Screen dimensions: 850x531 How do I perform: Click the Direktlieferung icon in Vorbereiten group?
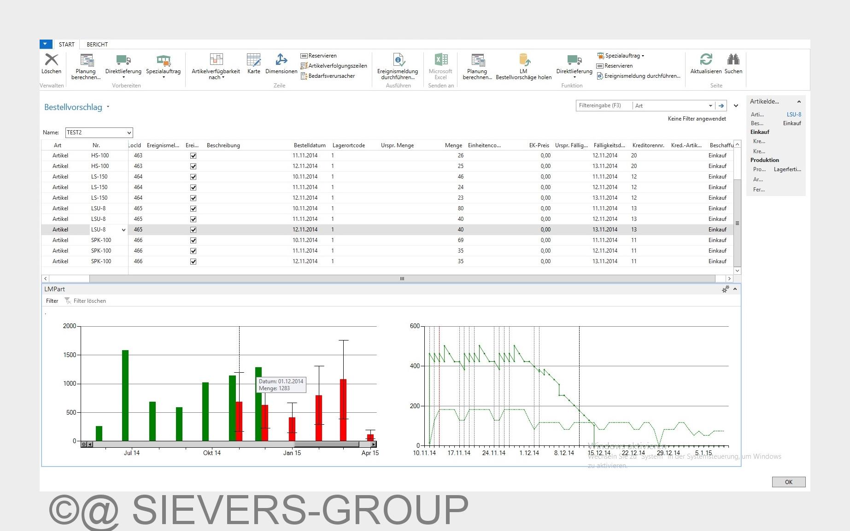point(123,60)
